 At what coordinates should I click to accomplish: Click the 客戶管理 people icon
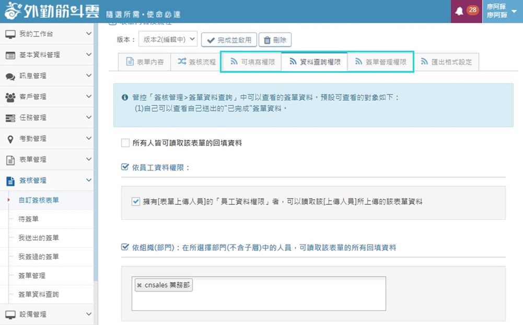click(10, 97)
